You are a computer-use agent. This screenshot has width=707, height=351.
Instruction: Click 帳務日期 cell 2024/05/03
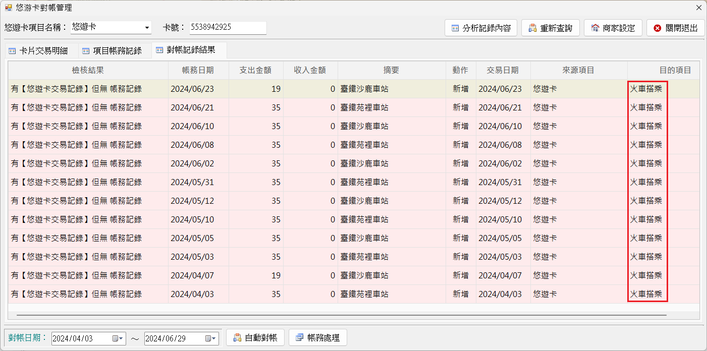[x=198, y=257]
